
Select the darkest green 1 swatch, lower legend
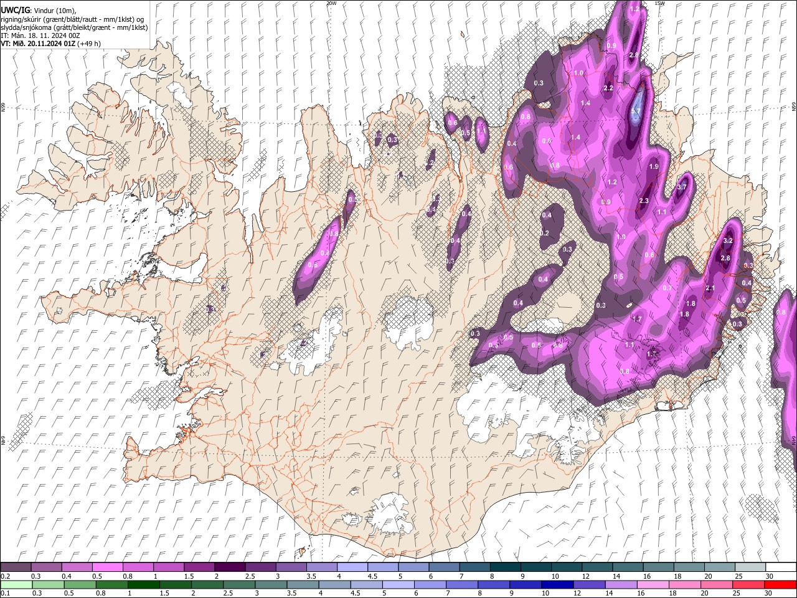click(143, 584)
